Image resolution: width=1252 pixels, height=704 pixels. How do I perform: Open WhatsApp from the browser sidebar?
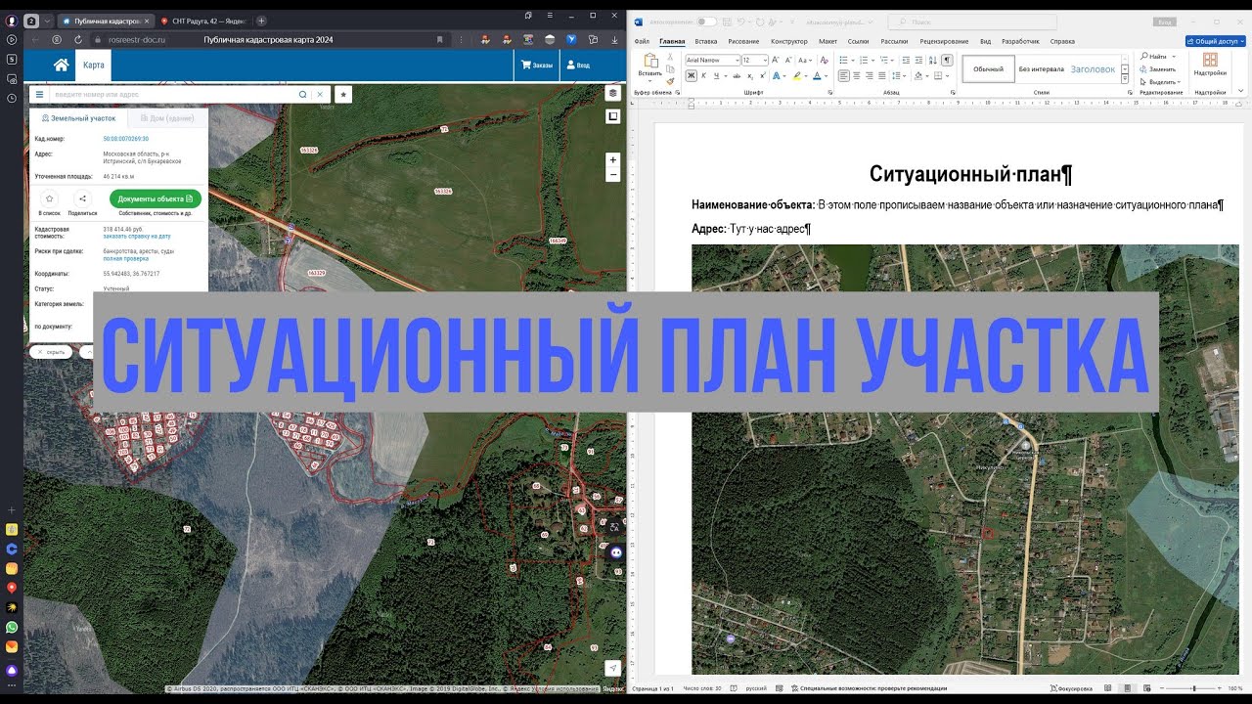(x=12, y=627)
